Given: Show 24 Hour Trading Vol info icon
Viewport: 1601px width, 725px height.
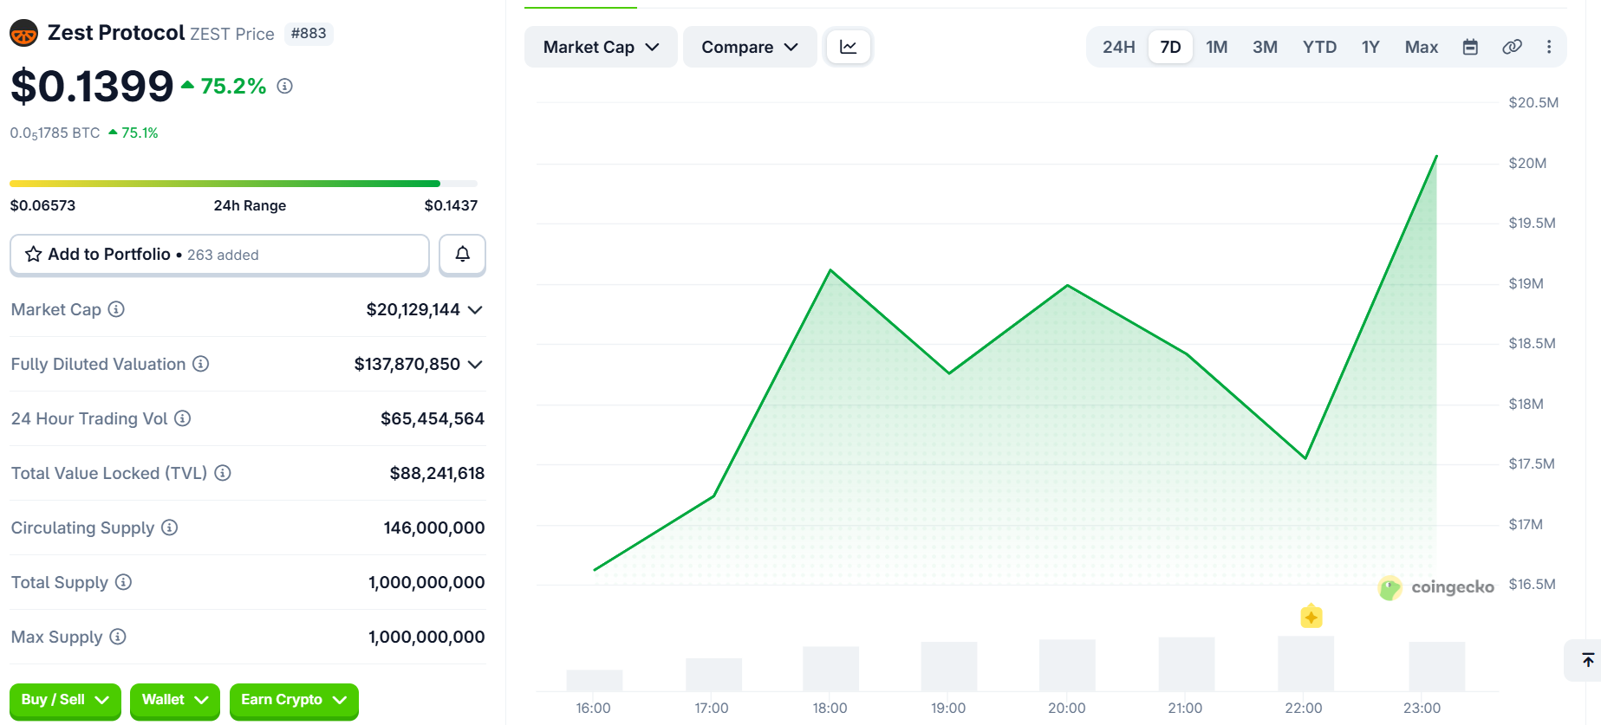Looking at the screenshot, I should click(183, 418).
